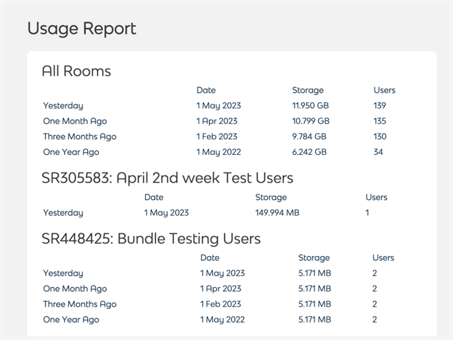Select the SR305583: April 2nd week Test Users heading
The image size is (453, 340).
168,178
